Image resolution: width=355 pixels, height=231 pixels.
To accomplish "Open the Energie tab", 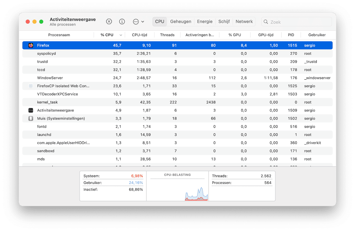I will tap(205, 22).
